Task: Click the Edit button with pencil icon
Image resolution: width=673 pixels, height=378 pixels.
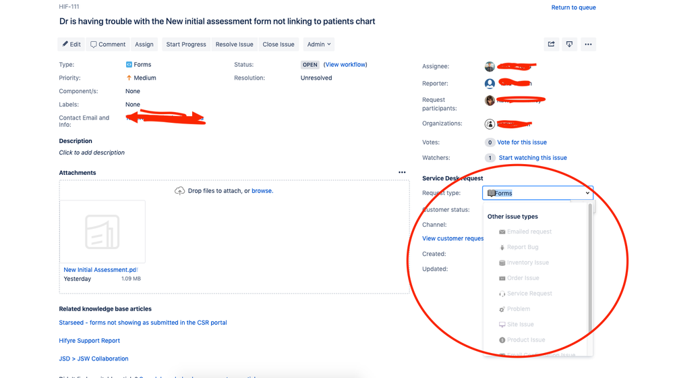Action: click(71, 45)
